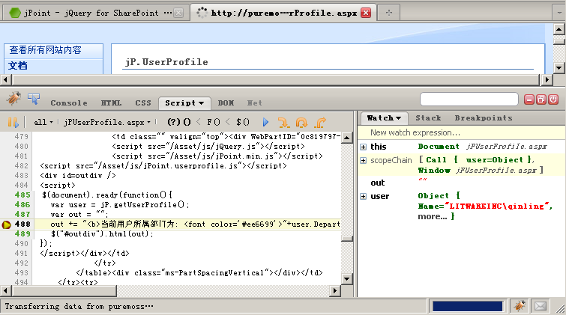Open the Script tab dropdown arrow
The image size is (566, 315).
pos(202,103)
